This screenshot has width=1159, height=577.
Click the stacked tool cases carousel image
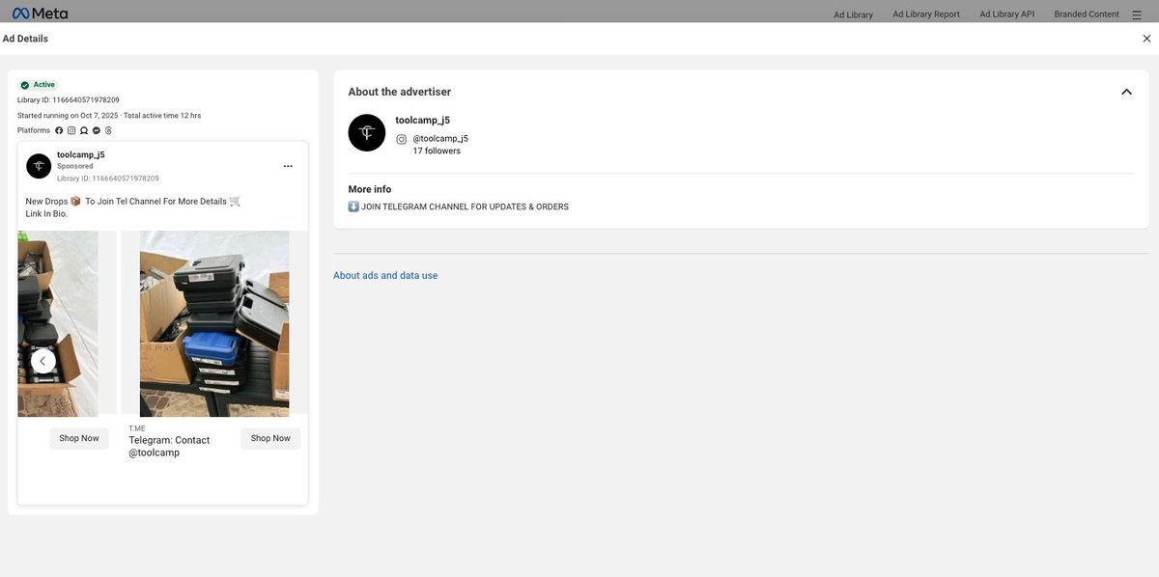[214, 323]
